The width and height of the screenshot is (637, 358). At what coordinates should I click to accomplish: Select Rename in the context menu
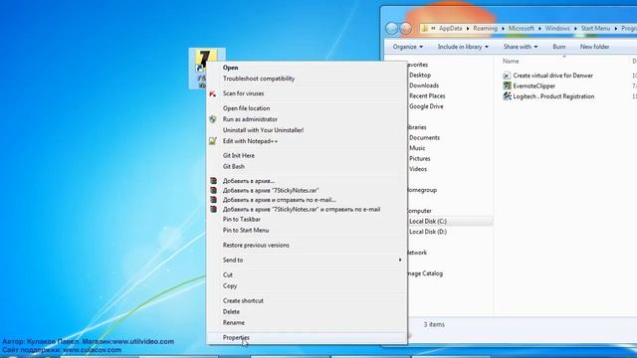(233, 322)
